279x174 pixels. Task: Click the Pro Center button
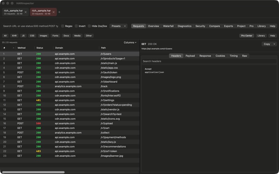247,36
